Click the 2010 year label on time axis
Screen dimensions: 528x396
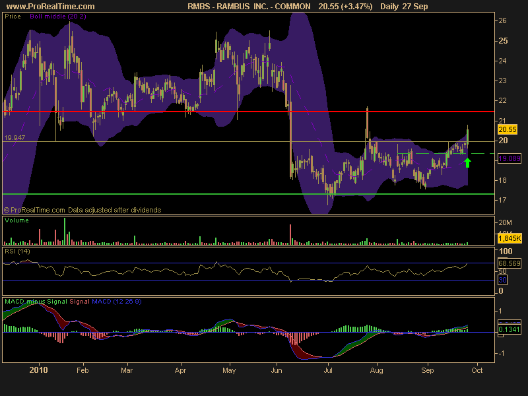tap(39, 370)
